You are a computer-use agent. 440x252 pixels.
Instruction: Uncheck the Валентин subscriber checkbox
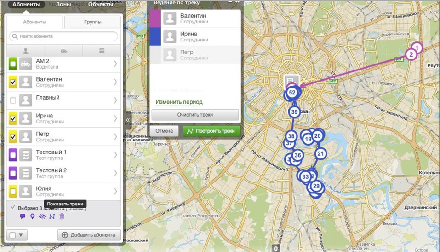(13, 82)
